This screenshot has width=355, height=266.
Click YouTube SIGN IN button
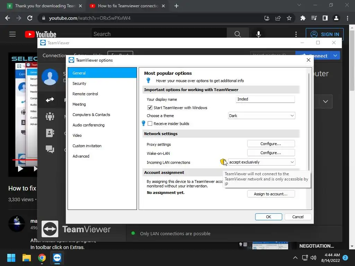coord(324,34)
